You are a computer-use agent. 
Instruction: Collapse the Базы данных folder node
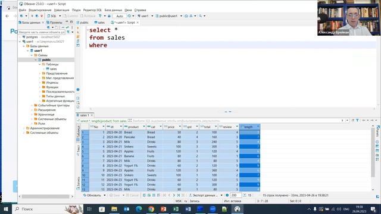coord(24,46)
